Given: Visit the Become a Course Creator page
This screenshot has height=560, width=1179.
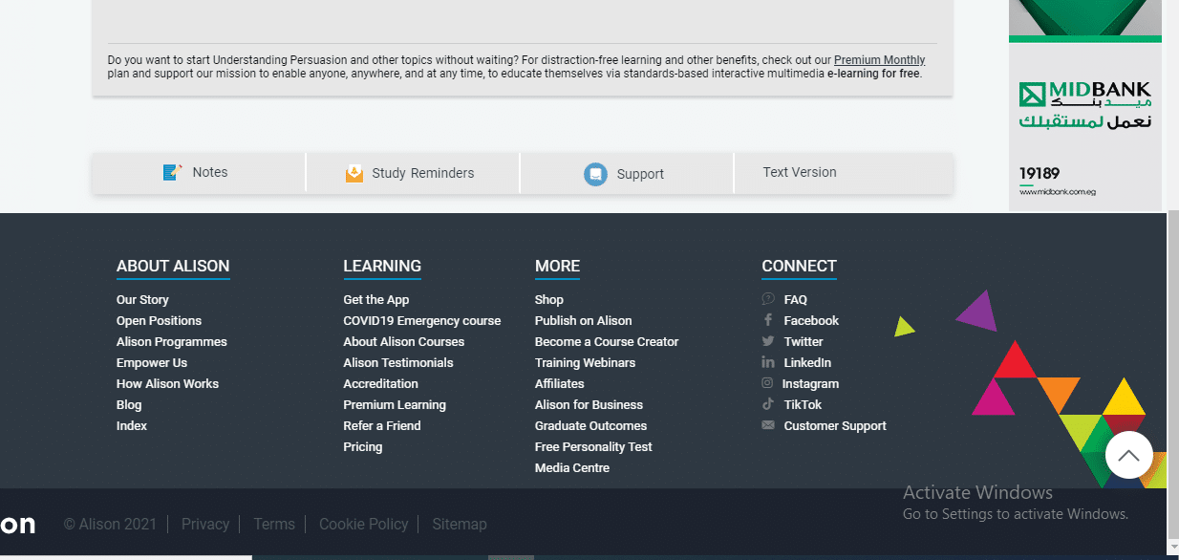Looking at the screenshot, I should click(x=607, y=341).
